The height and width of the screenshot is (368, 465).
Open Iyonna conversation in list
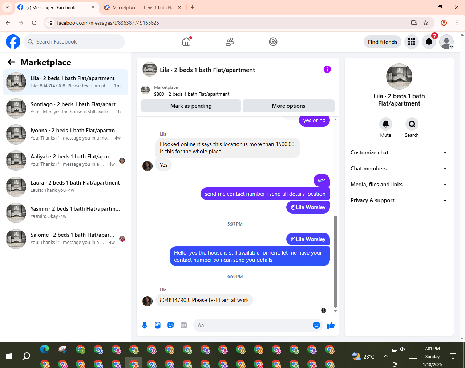pos(65,135)
